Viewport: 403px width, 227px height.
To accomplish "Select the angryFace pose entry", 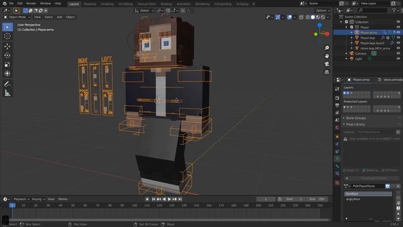I will click(x=368, y=199).
